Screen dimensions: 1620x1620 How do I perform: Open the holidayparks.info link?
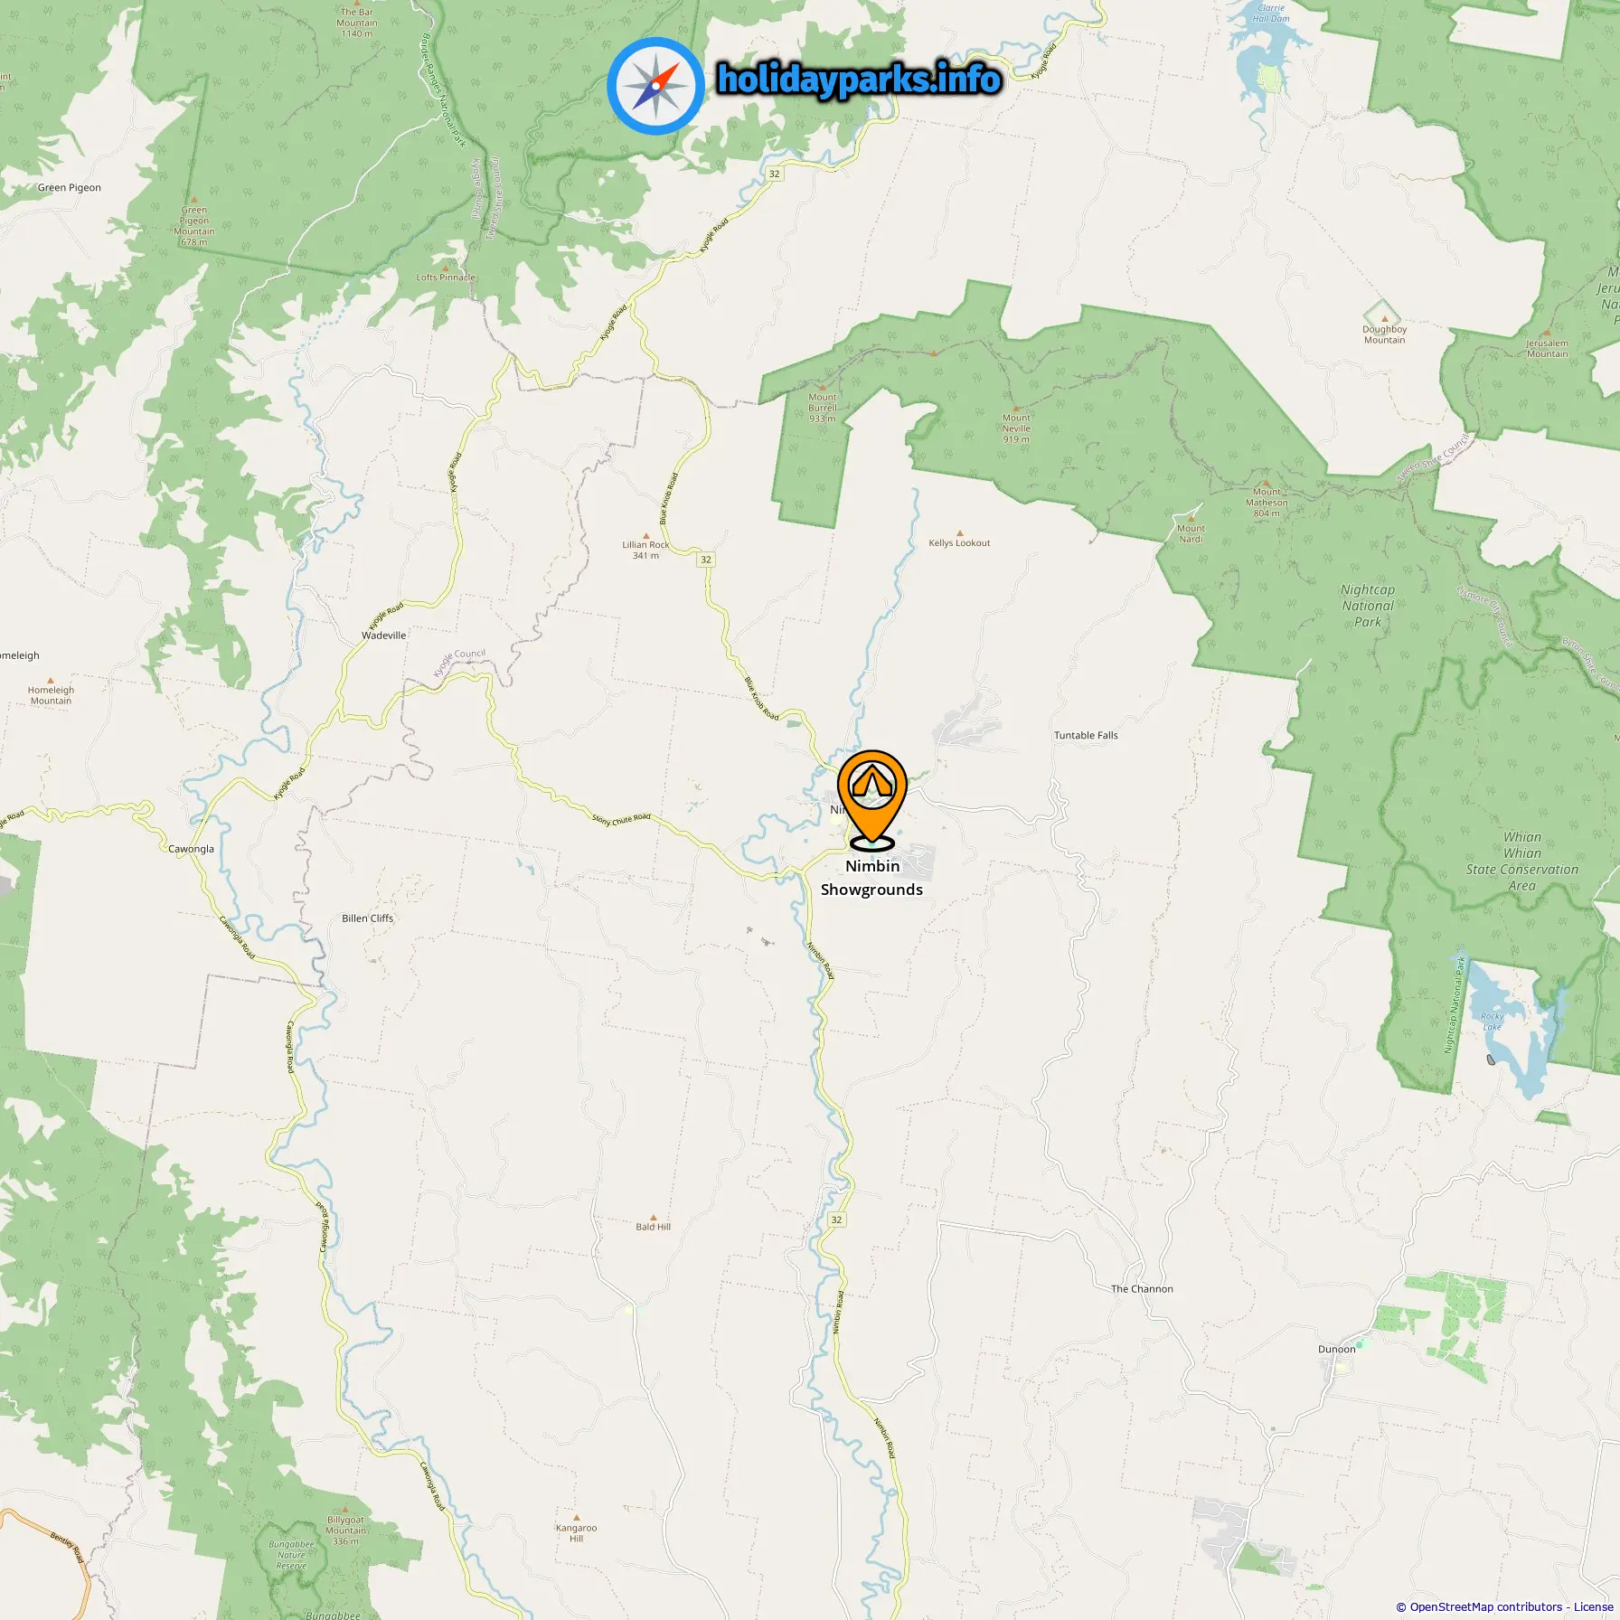859,80
